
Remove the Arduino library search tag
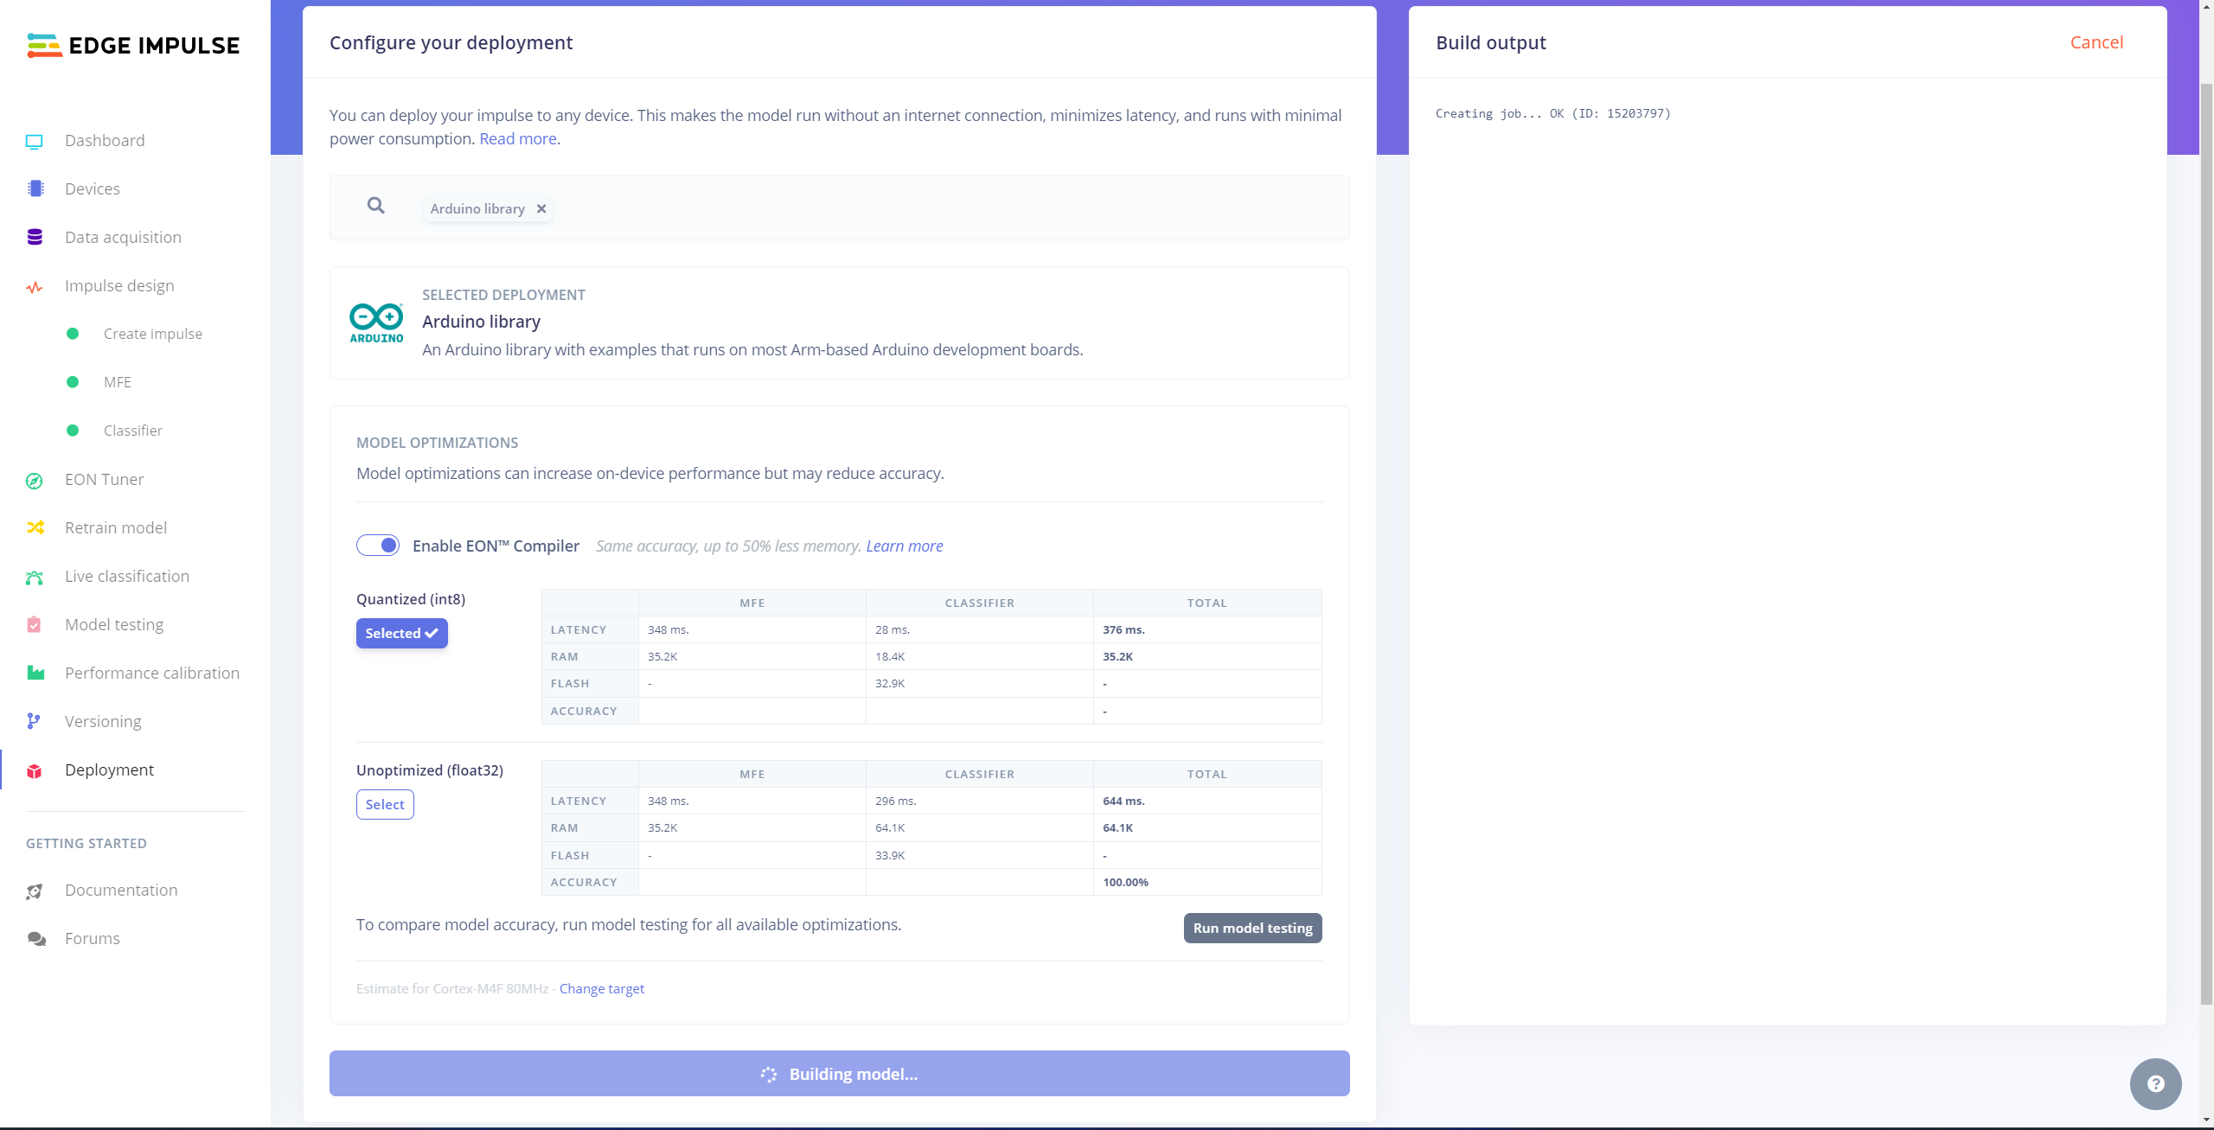coord(541,208)
